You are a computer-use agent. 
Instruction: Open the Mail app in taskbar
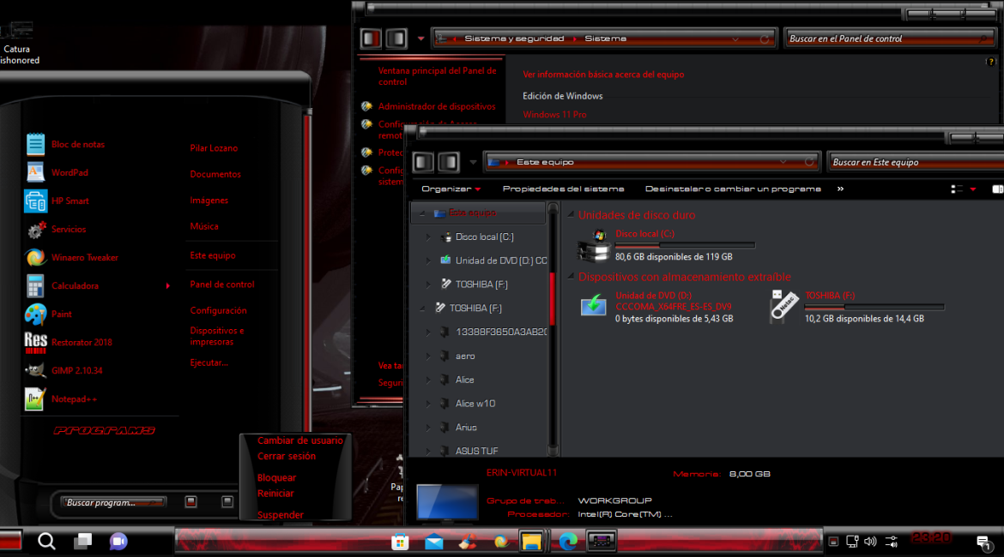point(434,541)
